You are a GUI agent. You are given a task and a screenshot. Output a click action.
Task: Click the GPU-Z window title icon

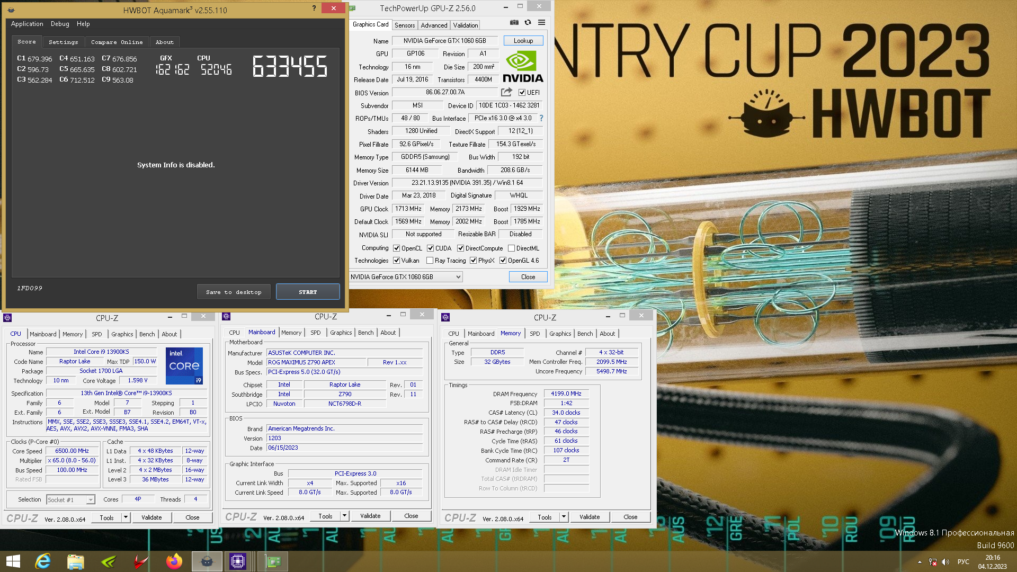click(352, 8)
